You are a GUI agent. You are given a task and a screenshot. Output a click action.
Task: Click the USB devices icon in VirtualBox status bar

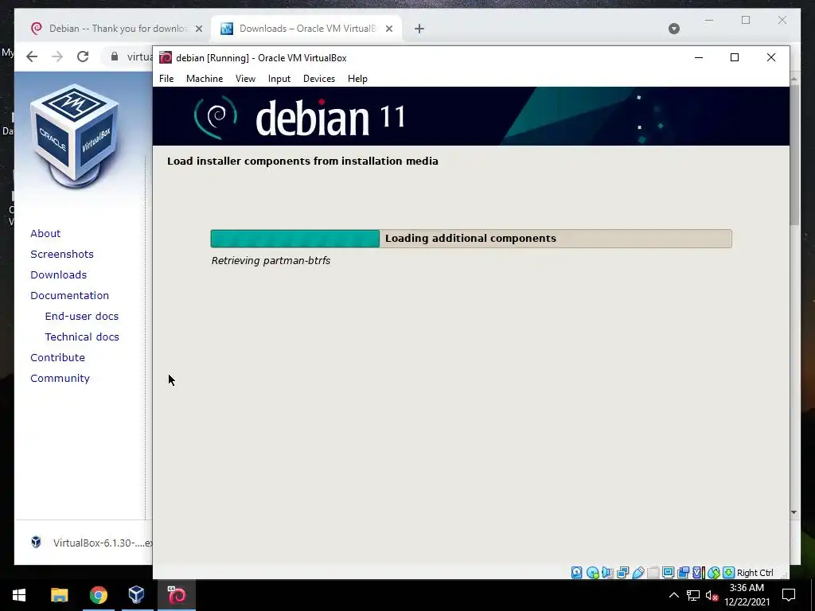coord(638,573)
